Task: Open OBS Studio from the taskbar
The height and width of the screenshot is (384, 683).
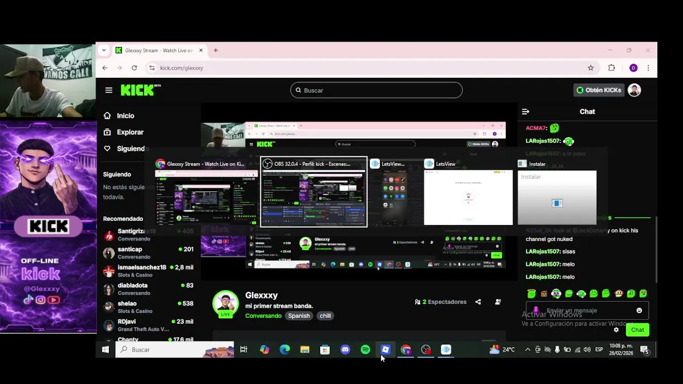Action: coord(426,349)
